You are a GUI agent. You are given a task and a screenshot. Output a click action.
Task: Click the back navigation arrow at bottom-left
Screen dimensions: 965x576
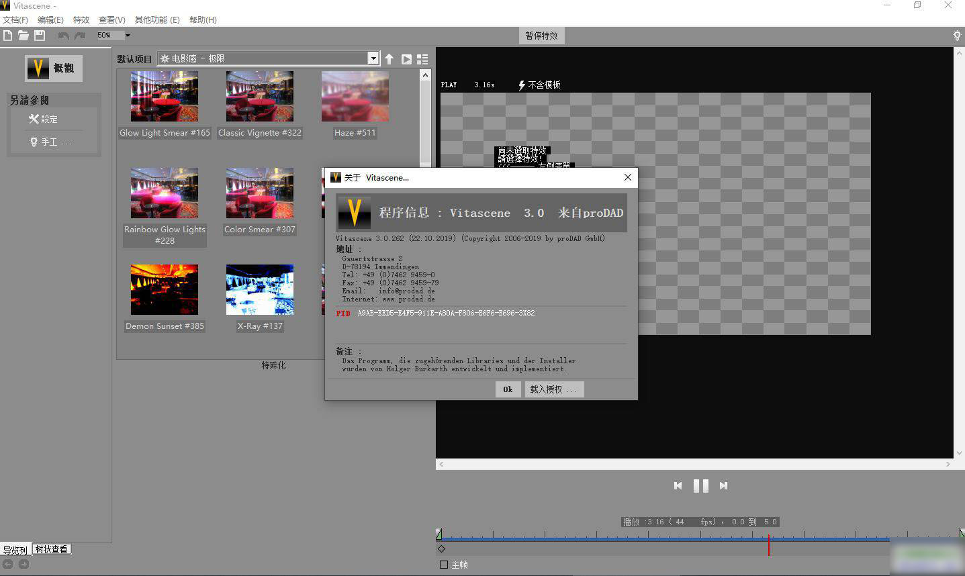[8, 565]
